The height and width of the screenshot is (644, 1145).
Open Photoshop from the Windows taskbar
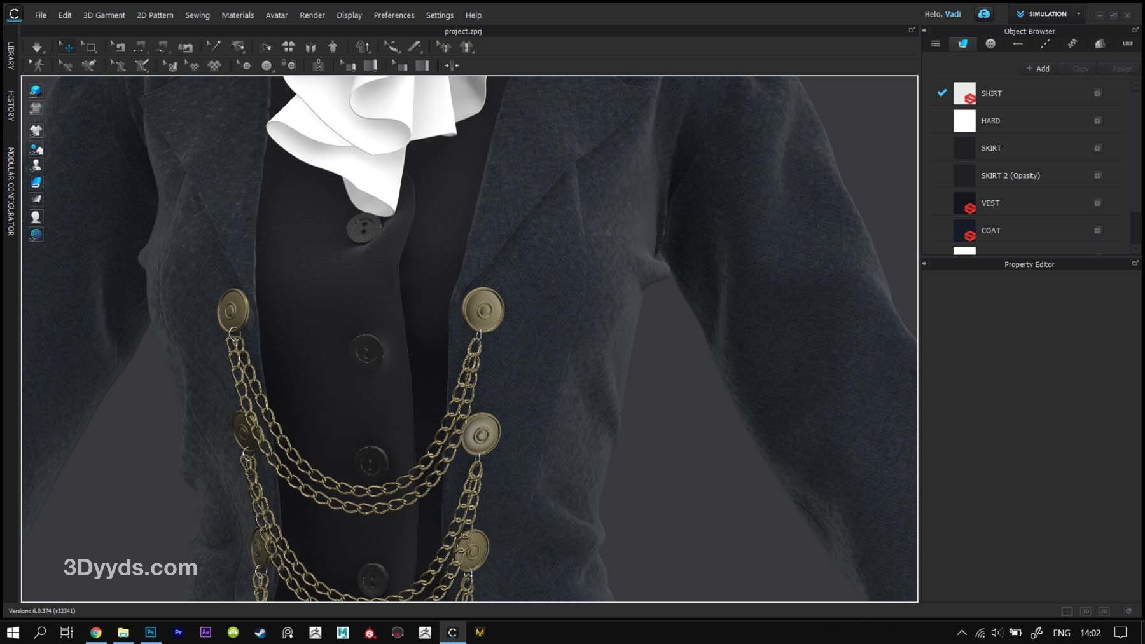151,632
